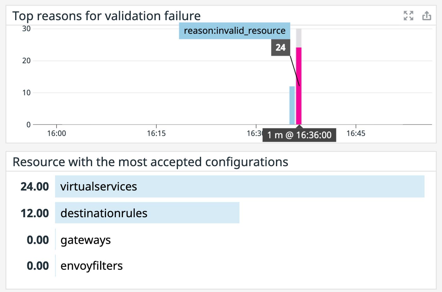This screenshot has width=442, height=292.
Task: Click the envoyfilters row label
Action: tap(91, 266)
